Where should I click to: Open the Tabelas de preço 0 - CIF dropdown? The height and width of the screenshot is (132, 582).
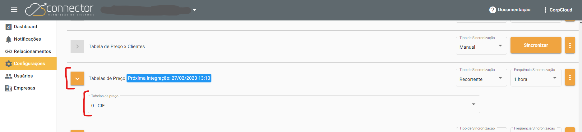coord(284,105)
